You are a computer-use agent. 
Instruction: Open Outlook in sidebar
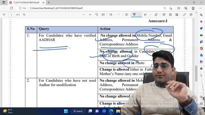pyautogui.click(x=201, y=55)
